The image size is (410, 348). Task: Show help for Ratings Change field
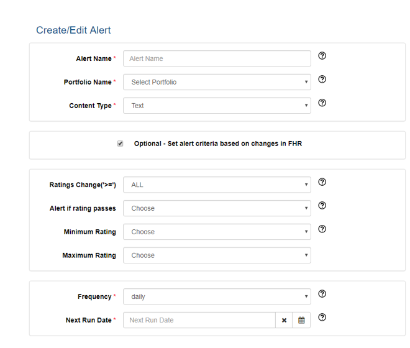322,182
